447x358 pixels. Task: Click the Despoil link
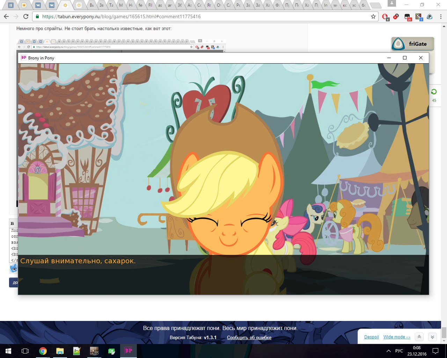click(x=372, y=337)
